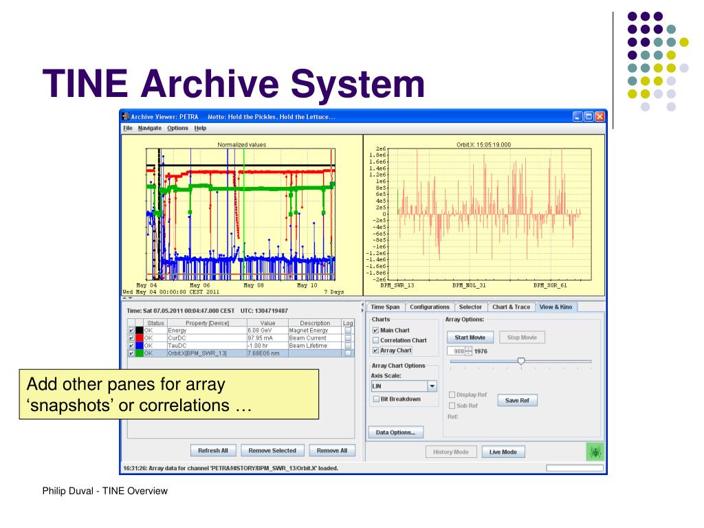
Task: Click the status bar progress indicator
Action: tap(575, 467)
